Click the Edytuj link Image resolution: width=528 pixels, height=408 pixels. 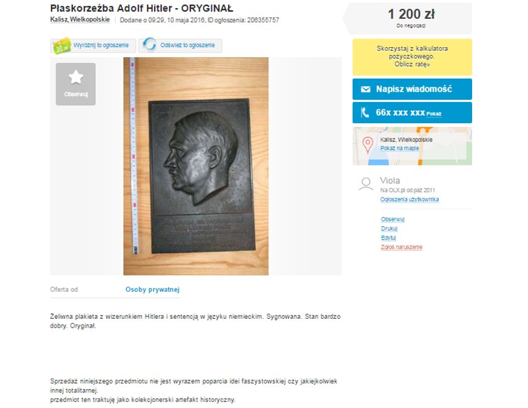(388, 238)
